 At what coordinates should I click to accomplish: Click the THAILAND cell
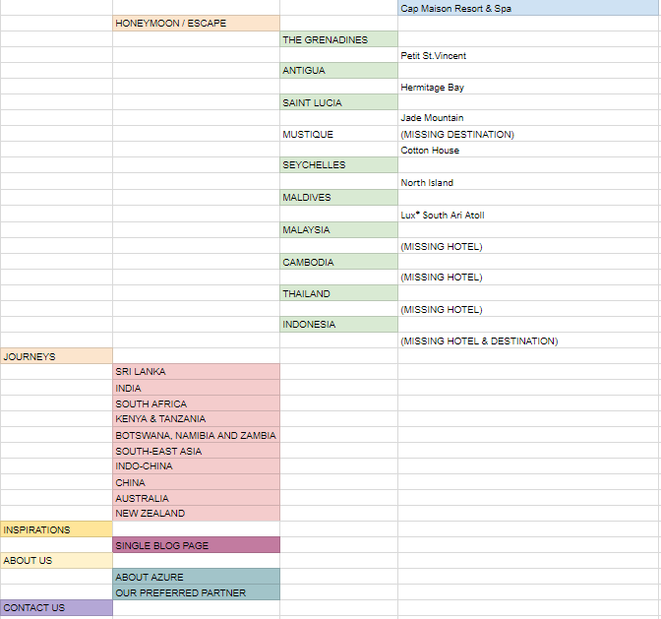338,293
